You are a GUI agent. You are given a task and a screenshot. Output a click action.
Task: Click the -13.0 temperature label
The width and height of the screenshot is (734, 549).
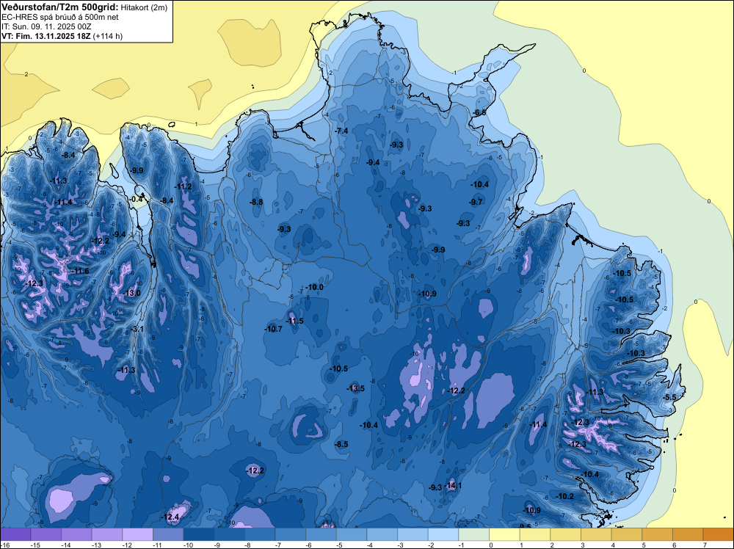click(132, 294)
